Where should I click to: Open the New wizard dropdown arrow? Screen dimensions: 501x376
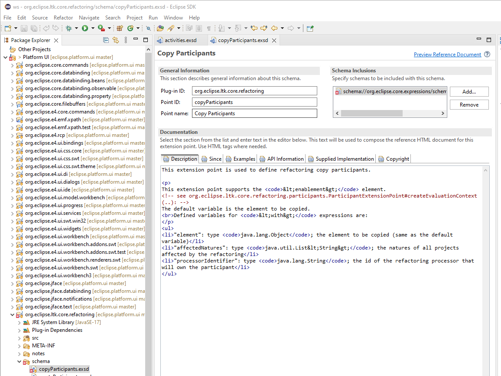pos(16,29)
